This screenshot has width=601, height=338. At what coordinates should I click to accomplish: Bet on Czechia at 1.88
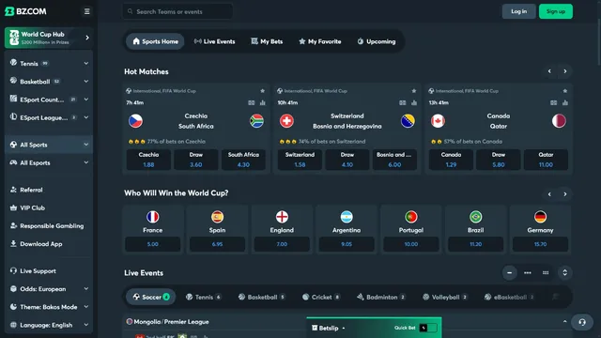(x=148, y=160)
